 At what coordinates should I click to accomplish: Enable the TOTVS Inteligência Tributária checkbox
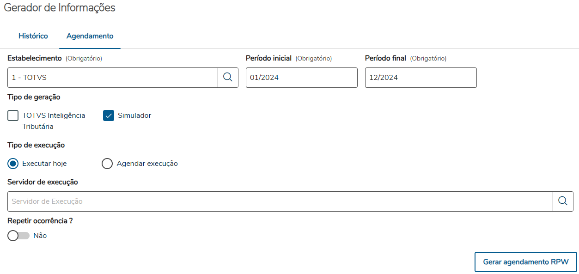tap(13, 116)
